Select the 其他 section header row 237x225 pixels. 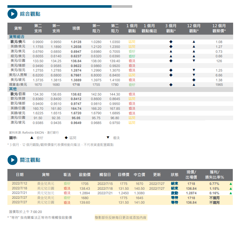13,89
